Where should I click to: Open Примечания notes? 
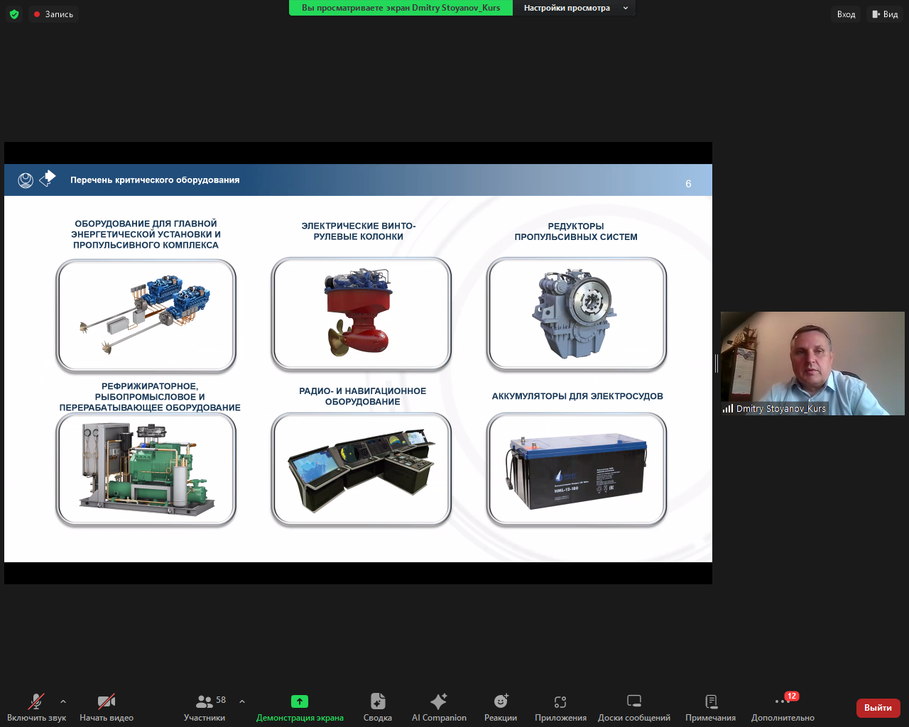[710, 707]
